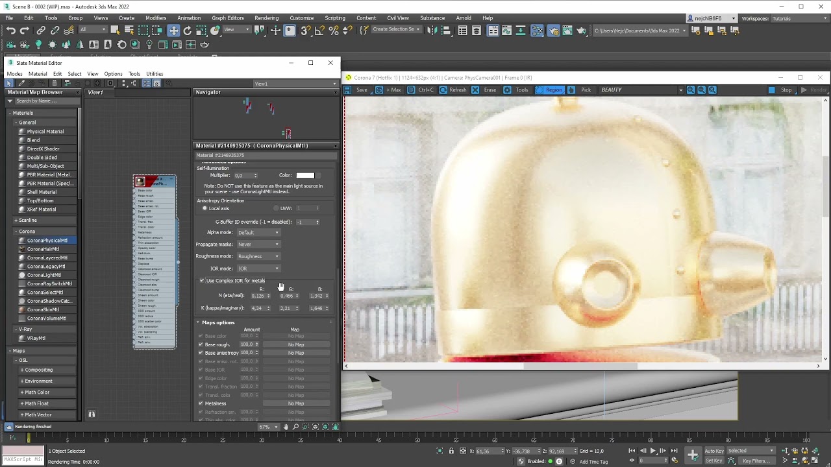Toggle the Base color map checkbox
This screenshot has width=831, height=467.
pos(201,336)
